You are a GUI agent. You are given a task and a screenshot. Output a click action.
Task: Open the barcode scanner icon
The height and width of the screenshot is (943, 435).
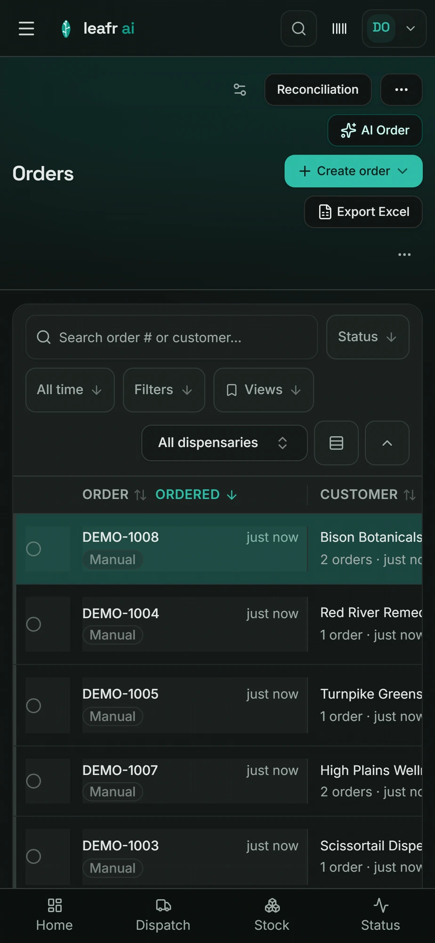339,28
